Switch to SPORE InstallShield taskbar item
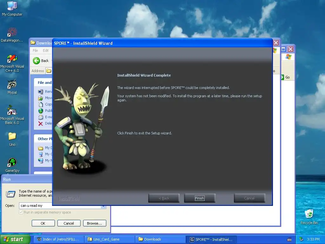 211,239
